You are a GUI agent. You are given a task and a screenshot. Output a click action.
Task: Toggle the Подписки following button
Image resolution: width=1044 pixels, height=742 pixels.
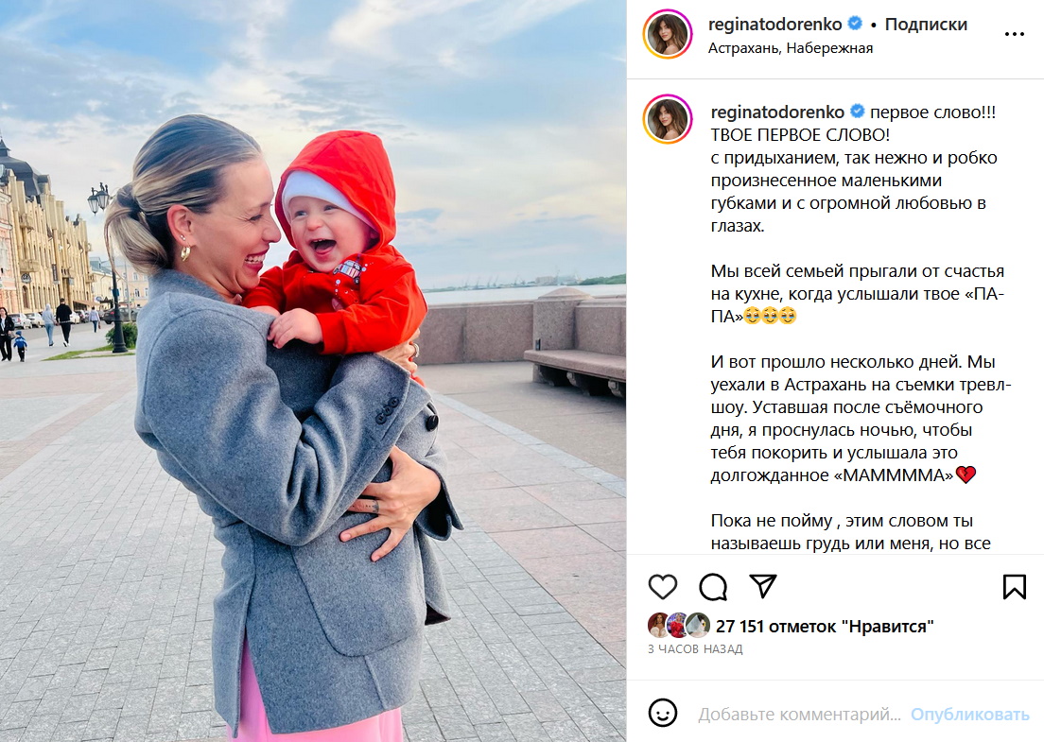[926, 25]
